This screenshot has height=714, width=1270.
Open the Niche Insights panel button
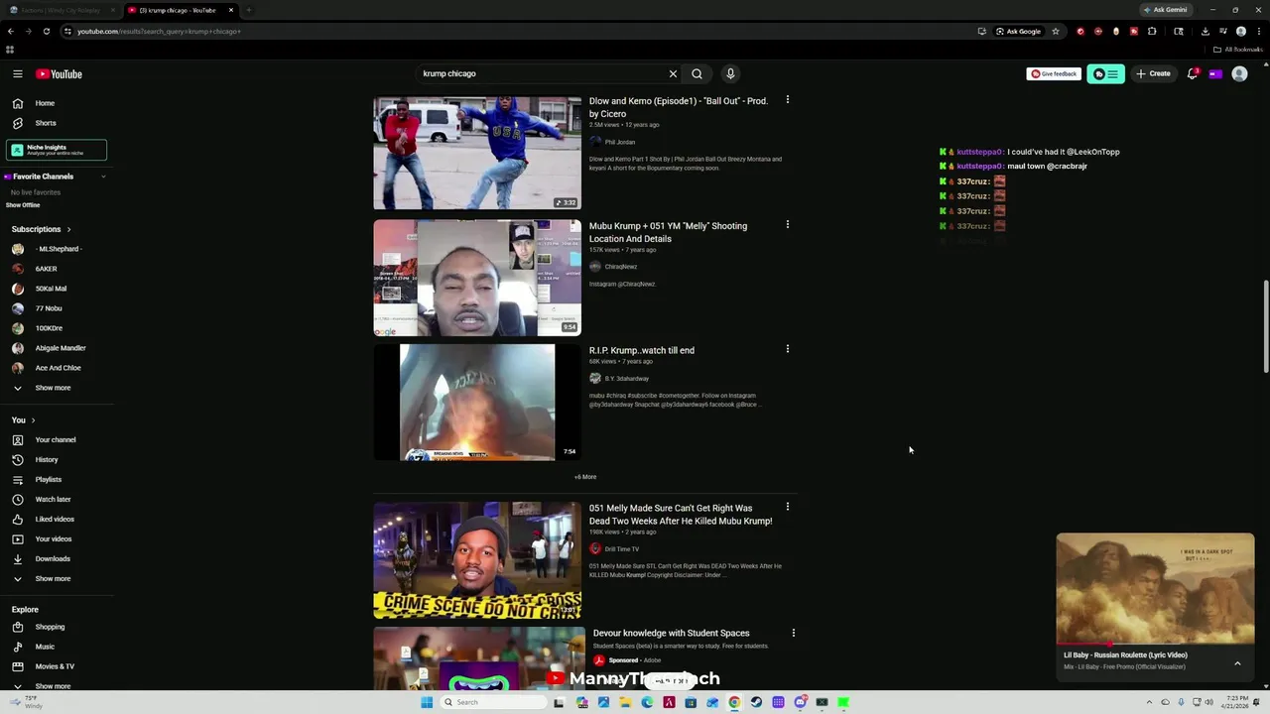click(57, 150)
